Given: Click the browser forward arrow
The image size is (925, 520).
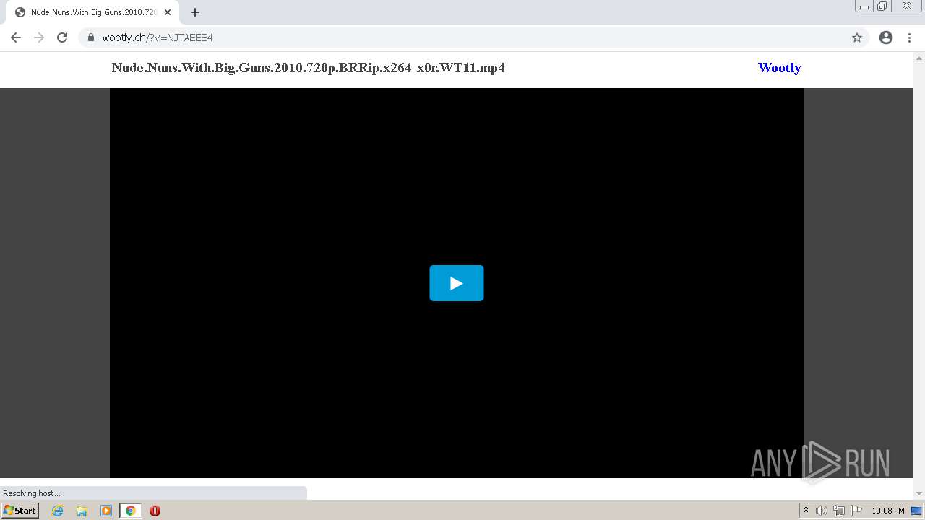Looking at the screenshot, I should click(x=39, y=38).
